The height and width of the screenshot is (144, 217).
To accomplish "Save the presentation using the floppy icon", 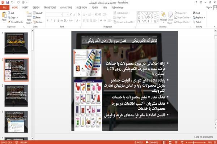I will [x=8, y=3].
